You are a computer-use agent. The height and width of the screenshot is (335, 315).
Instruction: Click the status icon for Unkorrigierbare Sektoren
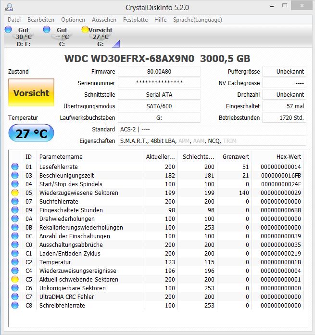click(15, 288)
